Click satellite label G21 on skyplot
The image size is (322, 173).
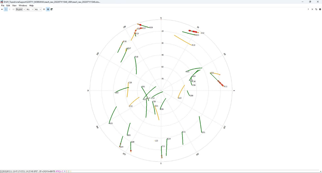(x=157, y=106)
